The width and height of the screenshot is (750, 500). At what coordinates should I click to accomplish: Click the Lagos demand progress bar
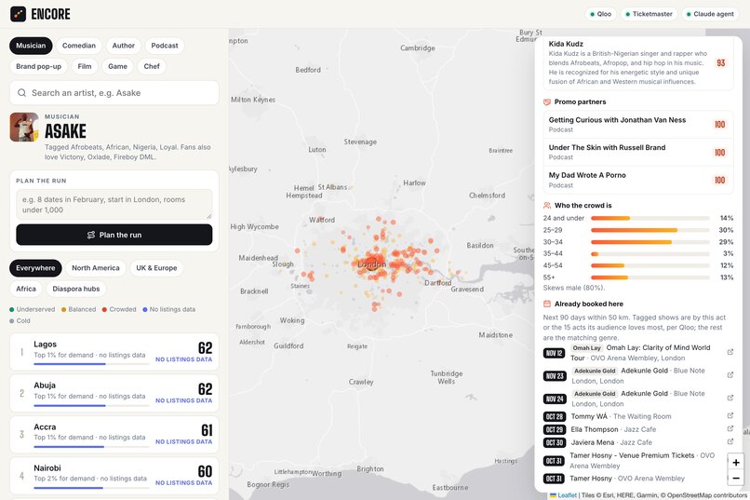(91, 364)
